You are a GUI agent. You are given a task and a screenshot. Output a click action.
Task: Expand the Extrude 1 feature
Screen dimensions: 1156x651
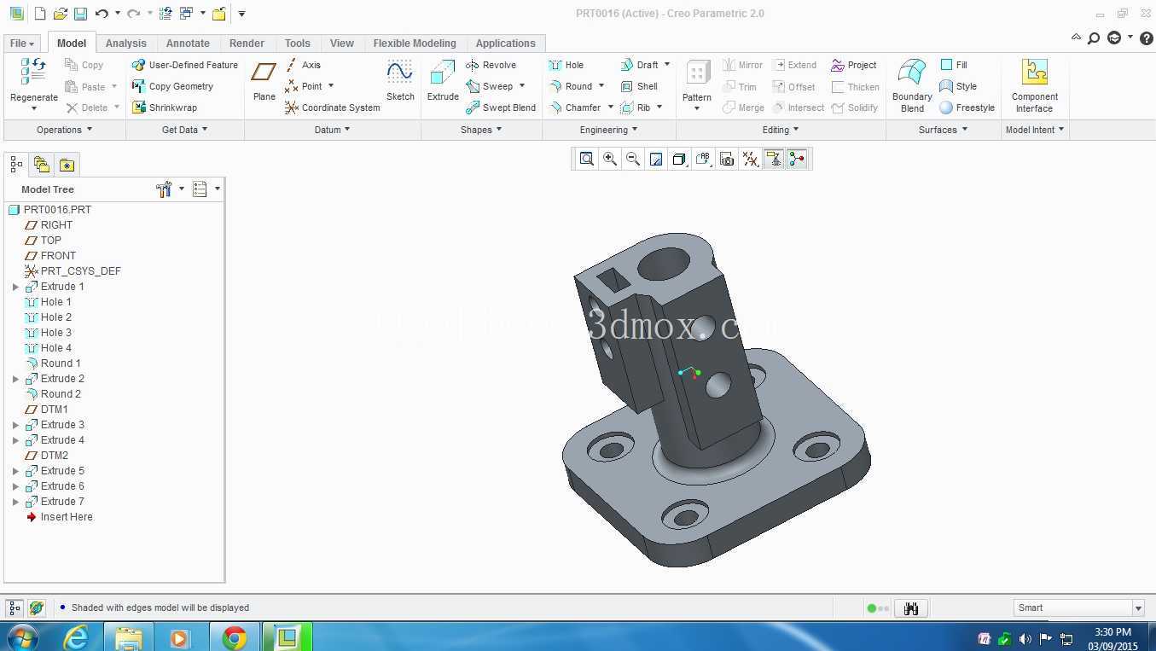[x=15, y=287]
